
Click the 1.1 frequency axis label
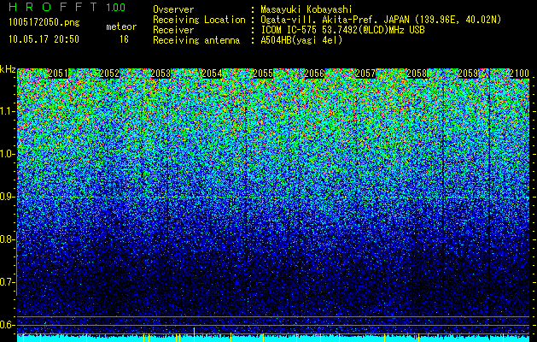(7, 111)
